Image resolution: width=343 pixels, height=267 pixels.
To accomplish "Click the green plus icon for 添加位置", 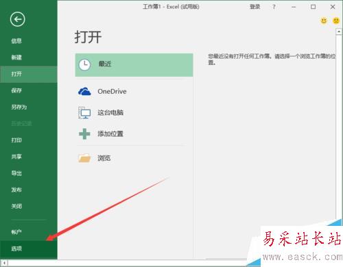I will 84,133.
